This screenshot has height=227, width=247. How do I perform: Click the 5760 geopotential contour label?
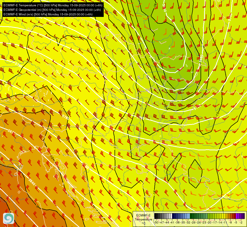click(x=19, y=65)
